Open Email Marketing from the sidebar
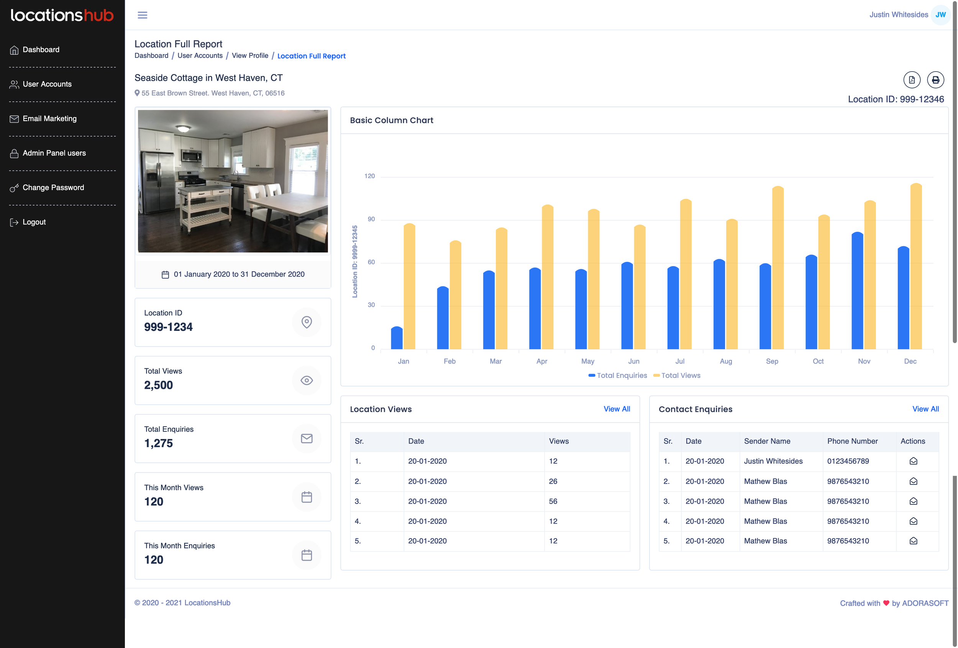958x648 pixels. click(x=49, y=119)
